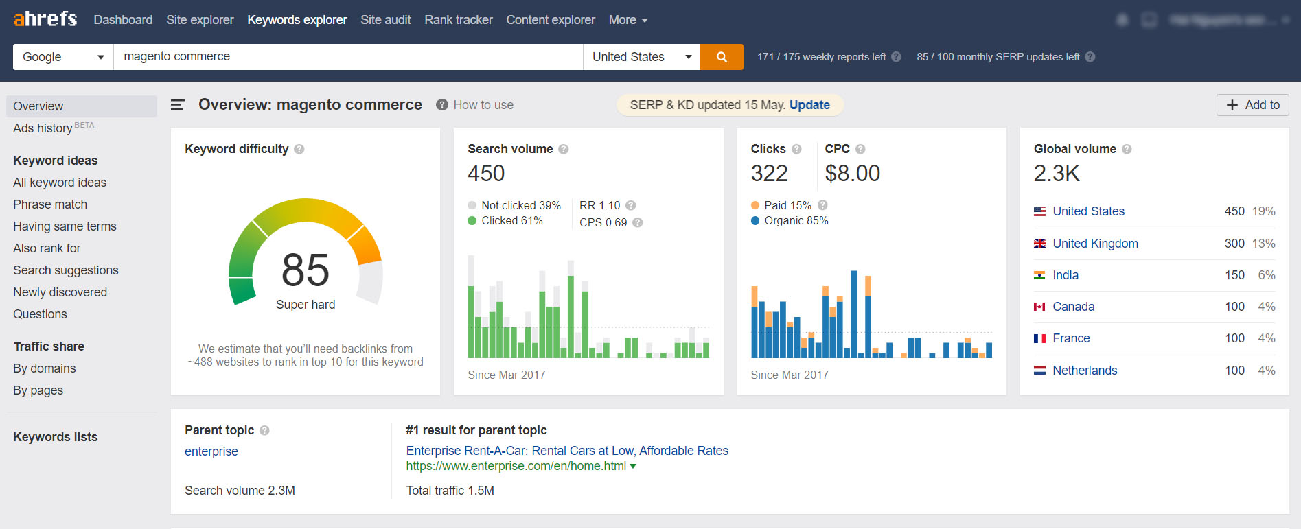1301x529 pixels.
Task: Click help icon beside weekly reports left
Action: [x=896, y=57]
